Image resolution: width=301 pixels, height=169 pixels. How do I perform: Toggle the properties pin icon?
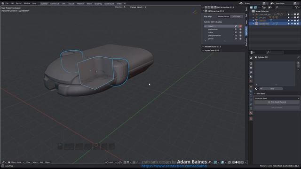[298, 57]
